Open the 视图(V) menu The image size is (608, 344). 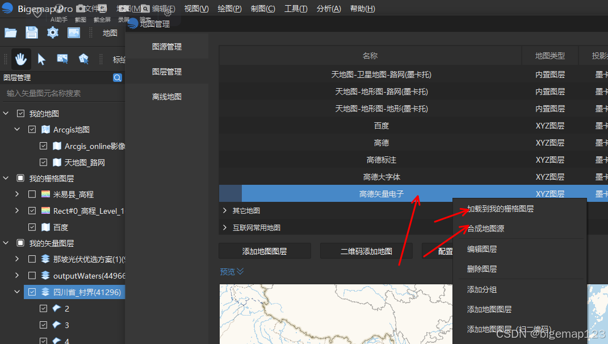(x=196, y=9)
